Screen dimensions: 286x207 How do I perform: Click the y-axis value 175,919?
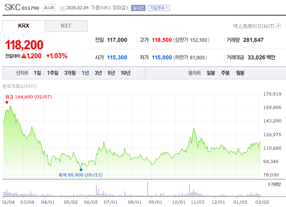tap(272, 94)
